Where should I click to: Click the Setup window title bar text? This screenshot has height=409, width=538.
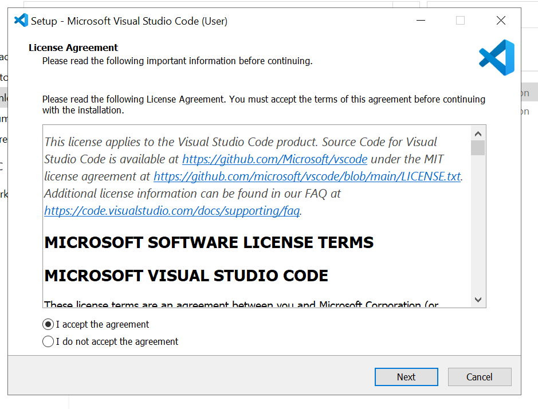(x=129, y=21)
